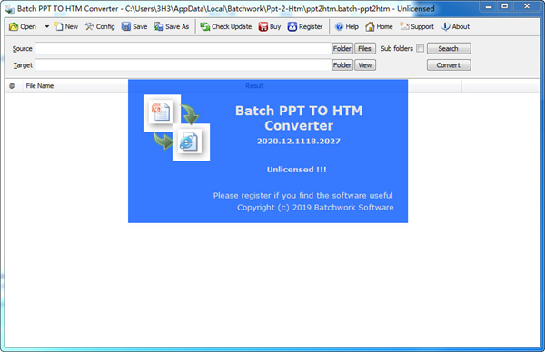Close the converter window

pos(527,6)
